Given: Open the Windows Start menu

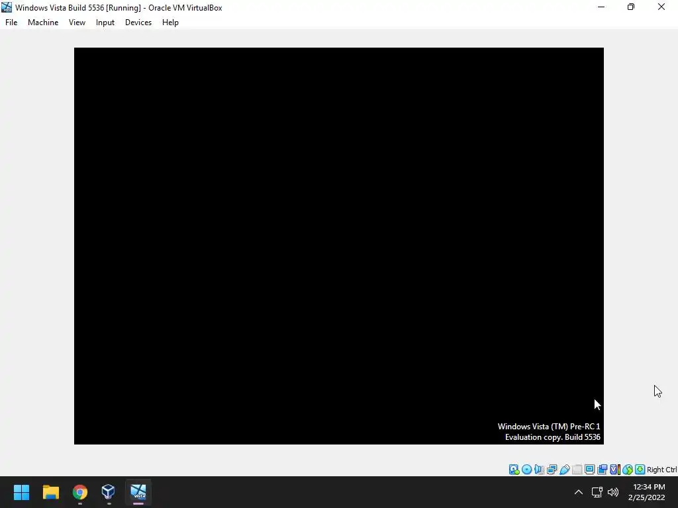Looking at the screenshot, I should click(x=21, y=492).
